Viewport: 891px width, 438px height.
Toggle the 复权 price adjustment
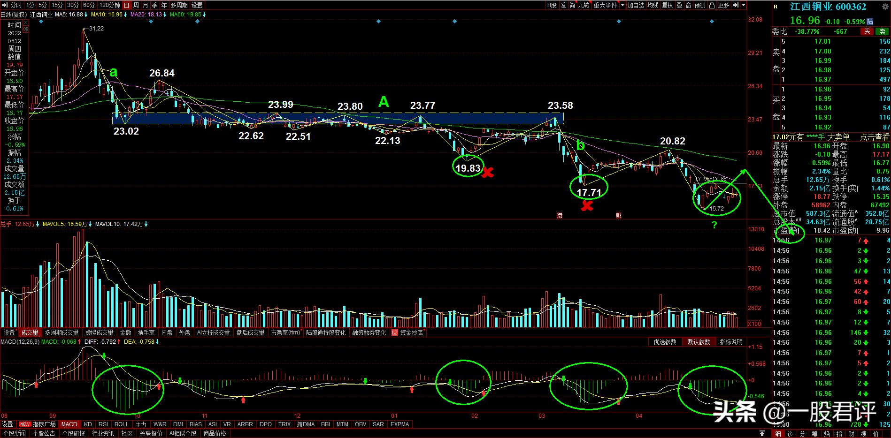pyautogui.click(x=667, y=5)
